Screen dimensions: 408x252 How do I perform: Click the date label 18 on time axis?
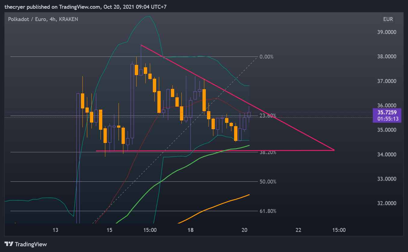coord(190,230)
